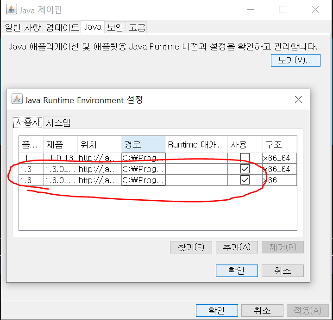Click the x86 architecture cell
The height and width of the screenshot is (320, 333).
click(x=279, y=180)
